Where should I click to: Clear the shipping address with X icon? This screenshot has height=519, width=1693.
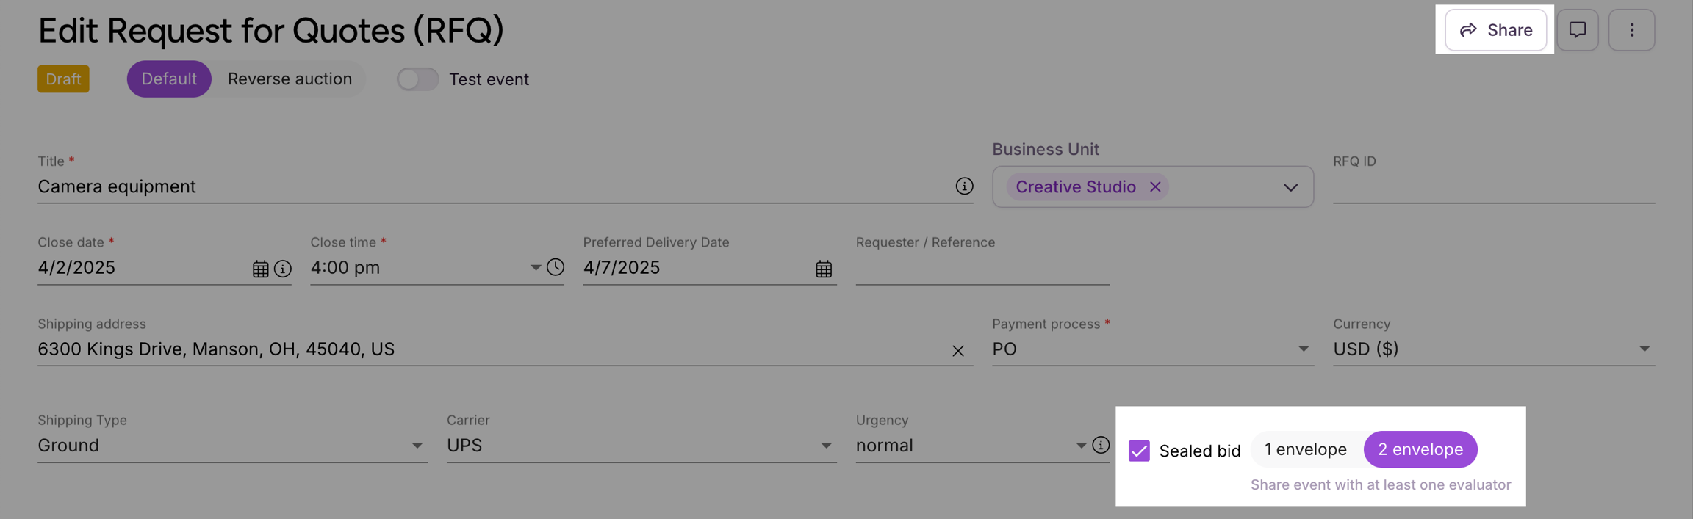pyautogui.click(x=957, y=351)
